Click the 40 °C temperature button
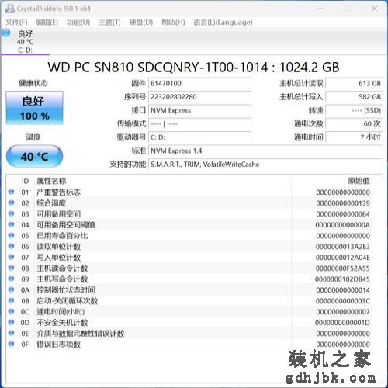Image resolution: width=388 pixels, height=388 pixels. tap(34, 157)
